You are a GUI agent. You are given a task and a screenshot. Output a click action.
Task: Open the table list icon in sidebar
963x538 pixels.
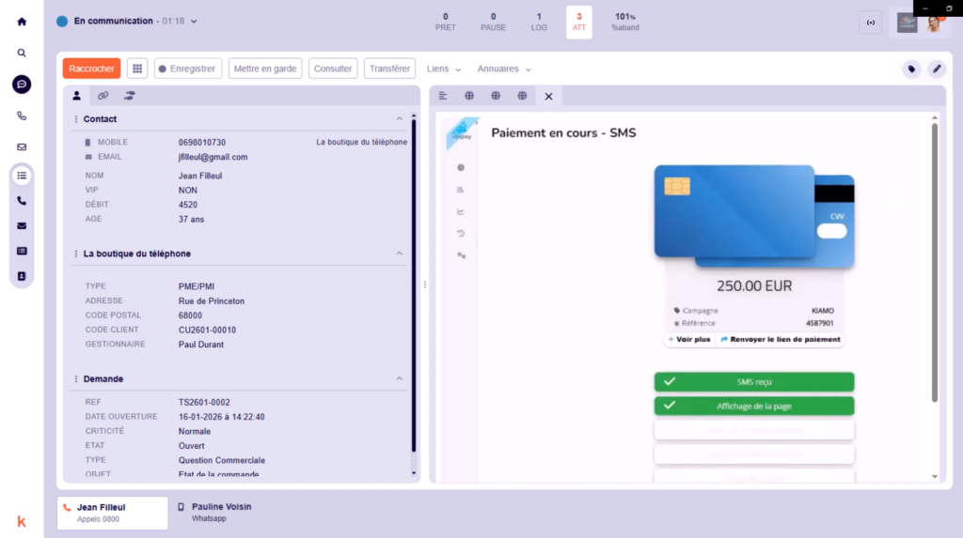22,251
